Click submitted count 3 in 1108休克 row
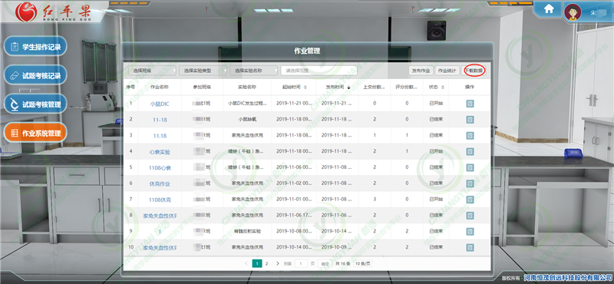Viewport: 614px width, 284px height. 375,200
